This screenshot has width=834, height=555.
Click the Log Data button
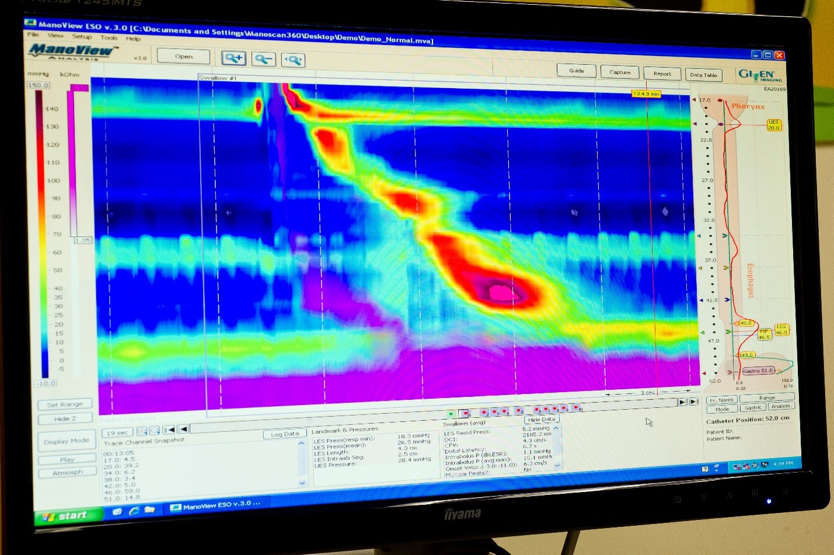click(285, 434)
